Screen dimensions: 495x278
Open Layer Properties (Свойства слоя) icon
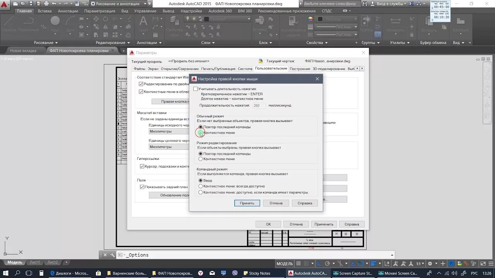tap(174, 25)
